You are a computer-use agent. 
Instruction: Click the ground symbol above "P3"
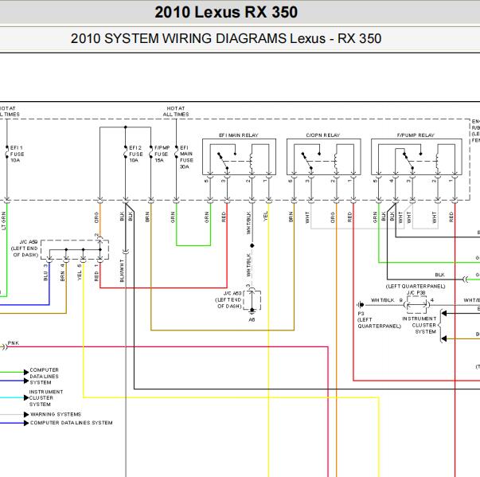[361, 305]
